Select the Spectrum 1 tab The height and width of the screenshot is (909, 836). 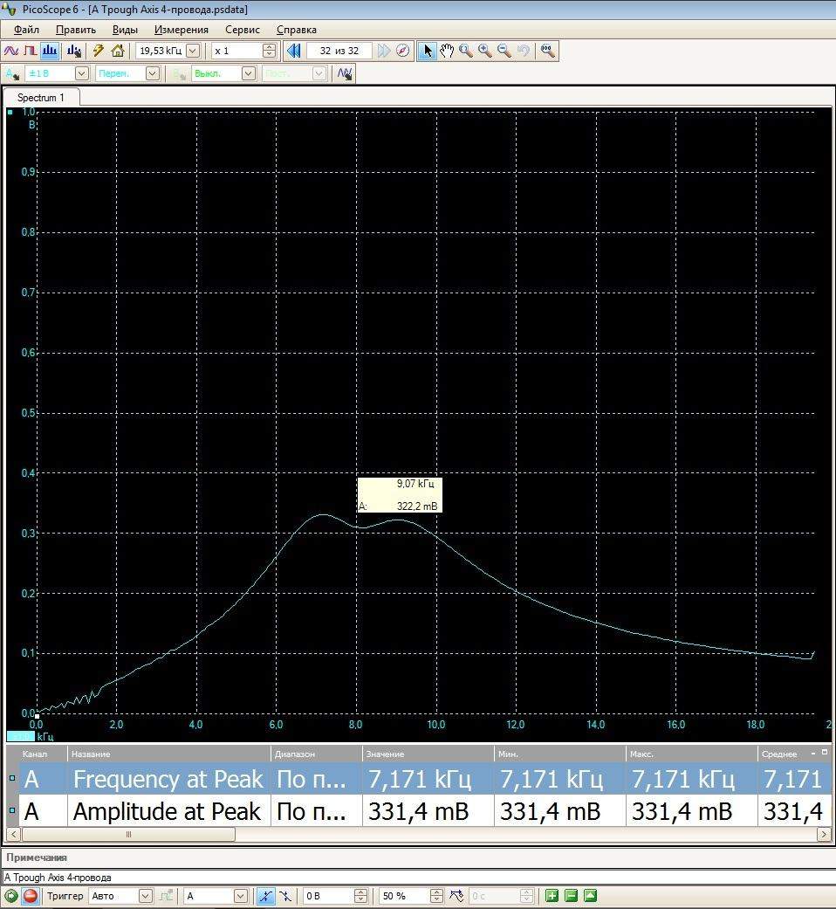(41, 98)
